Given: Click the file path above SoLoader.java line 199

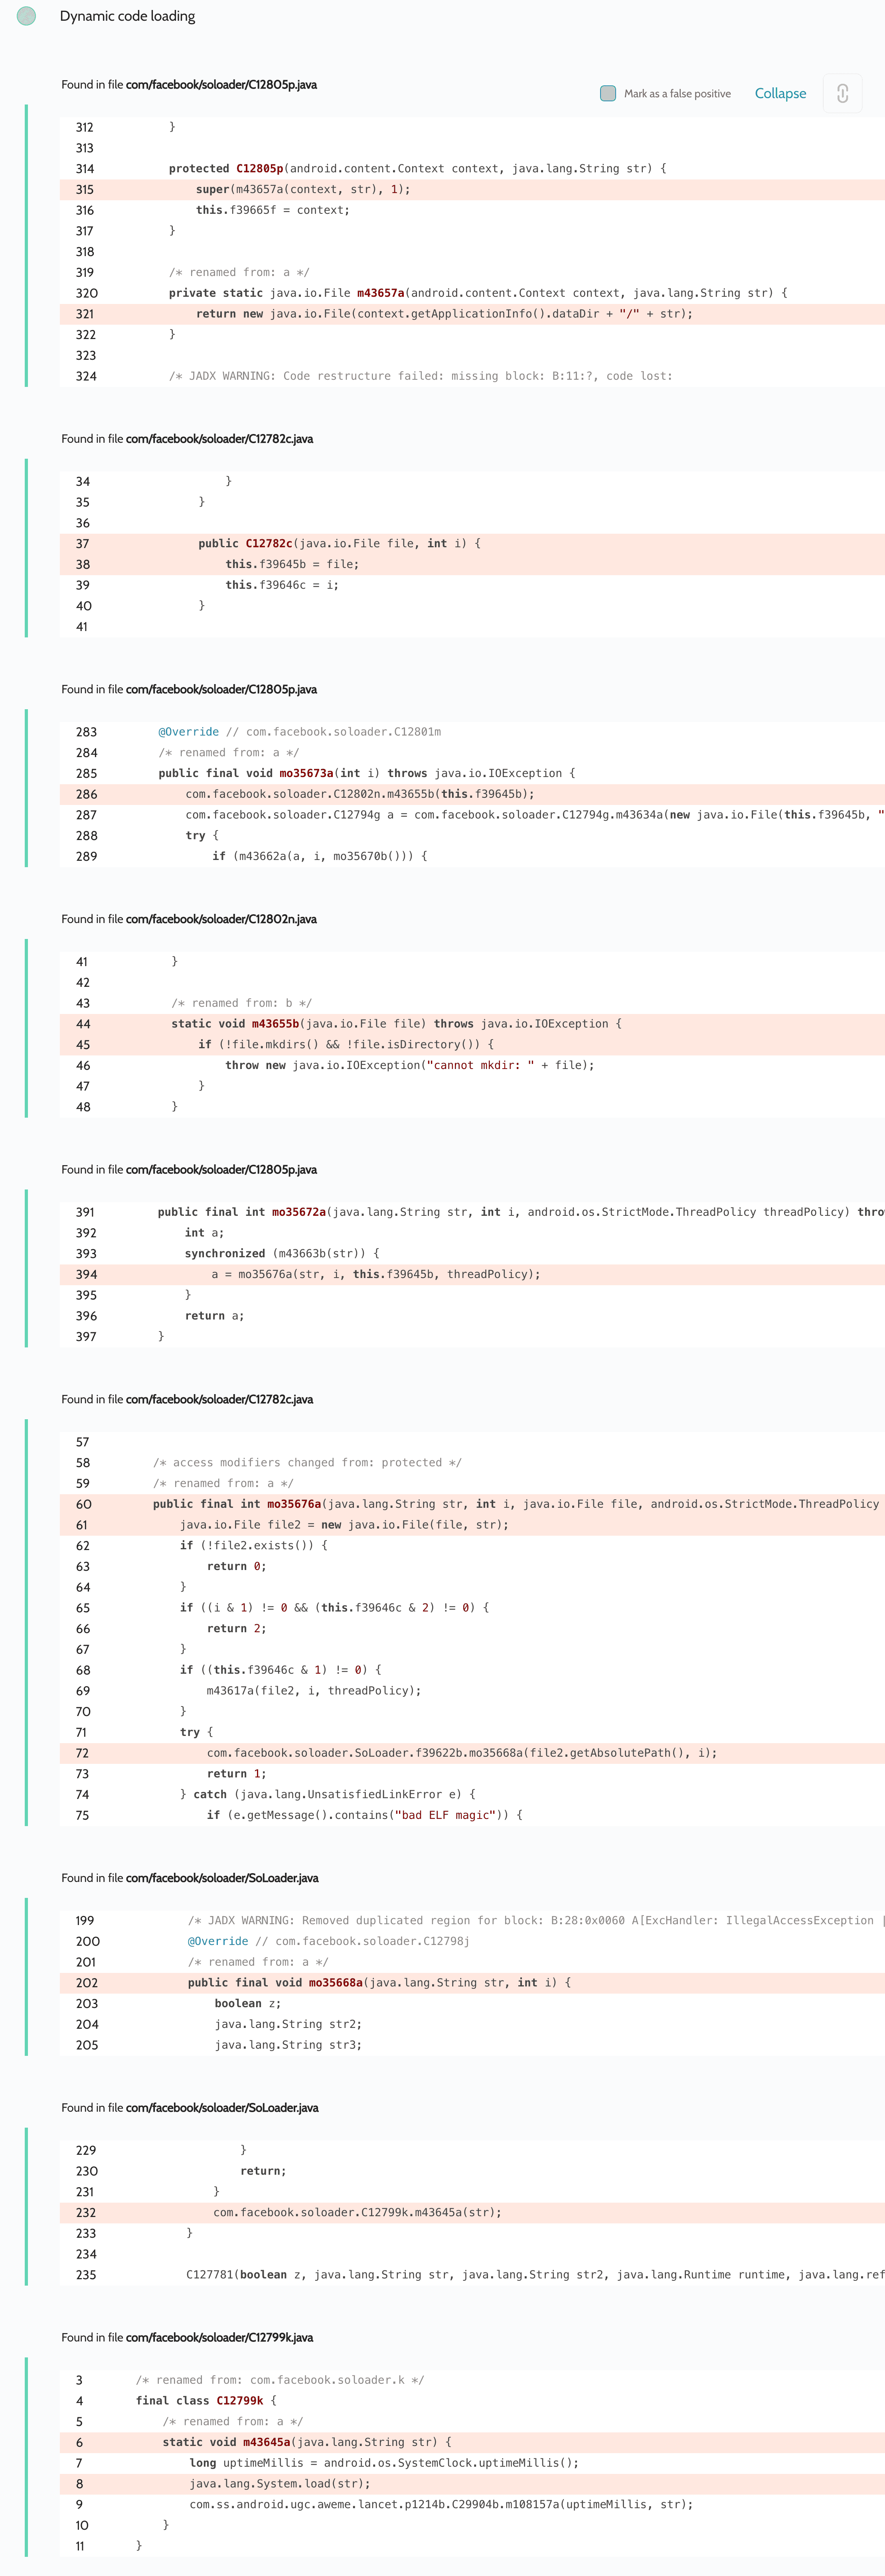Looking at the screenshot, I should tap(222, 1878).
